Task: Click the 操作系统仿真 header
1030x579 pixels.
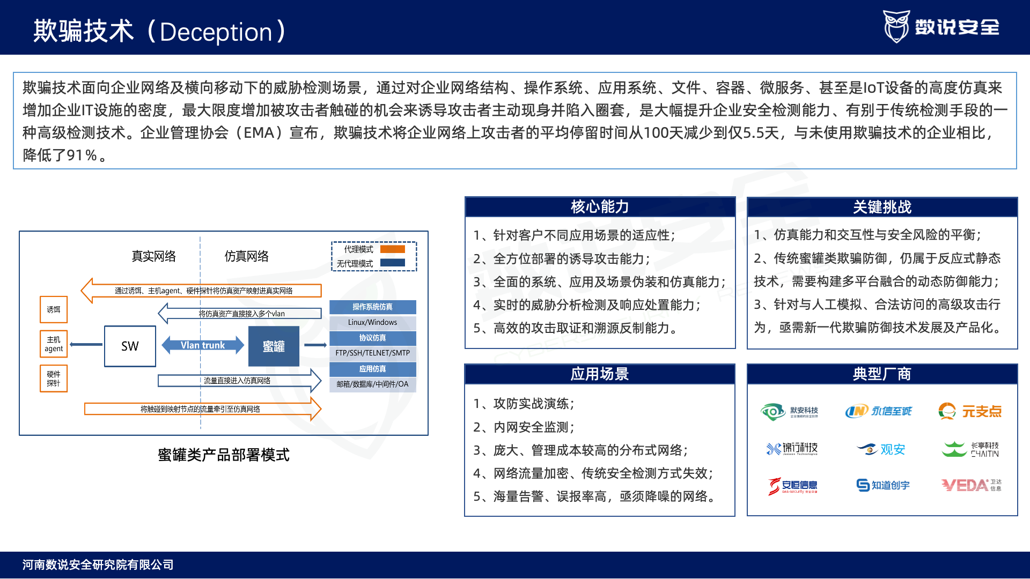Action: click(x=372, y=307)
